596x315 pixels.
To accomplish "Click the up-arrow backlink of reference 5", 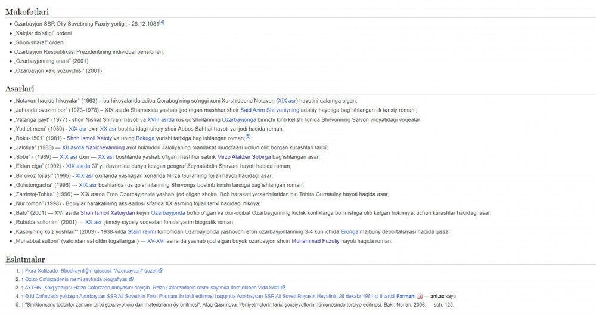I will pos(23,305).
